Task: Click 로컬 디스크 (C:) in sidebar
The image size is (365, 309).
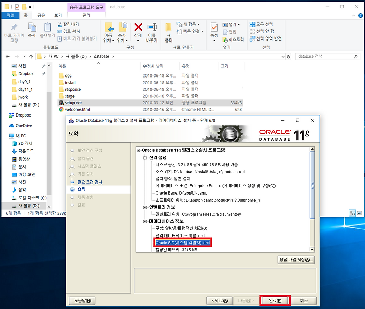Action: tap(29, 198)
